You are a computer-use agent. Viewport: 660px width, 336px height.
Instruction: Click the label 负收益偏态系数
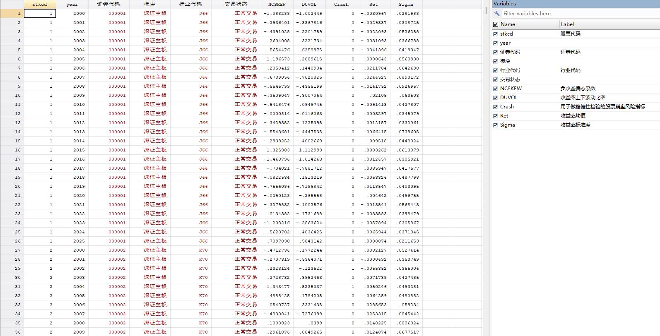578,89
